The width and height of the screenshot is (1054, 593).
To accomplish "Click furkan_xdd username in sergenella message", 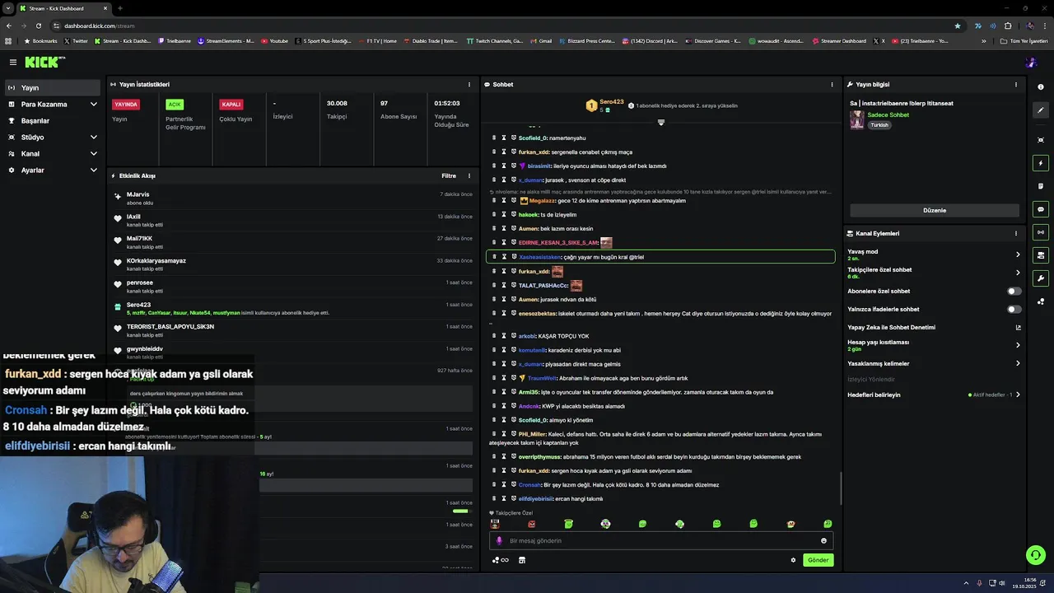I will pyautogui.click(x=534, y=152).
